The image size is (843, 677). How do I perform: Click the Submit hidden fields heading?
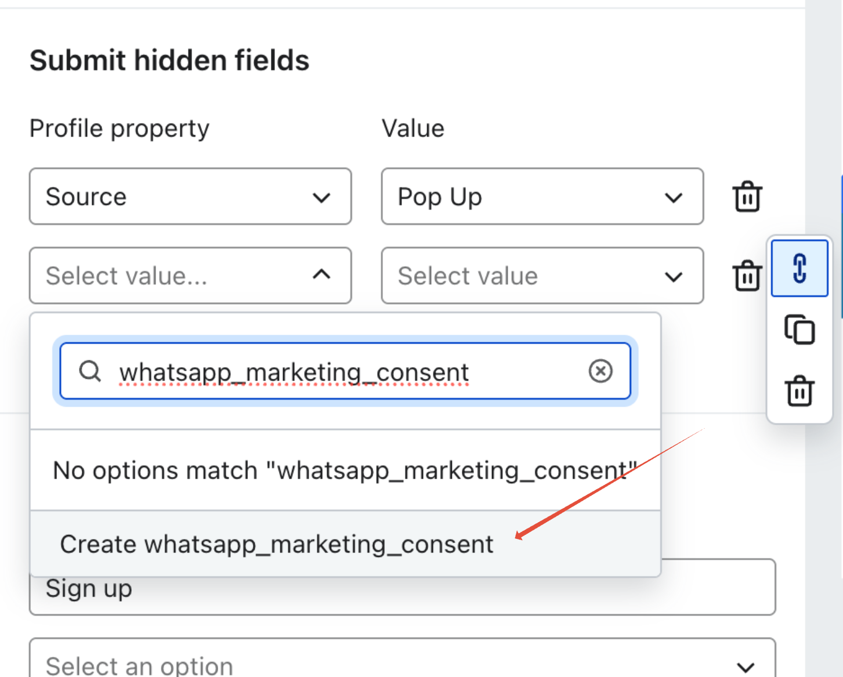click(169, 60)
